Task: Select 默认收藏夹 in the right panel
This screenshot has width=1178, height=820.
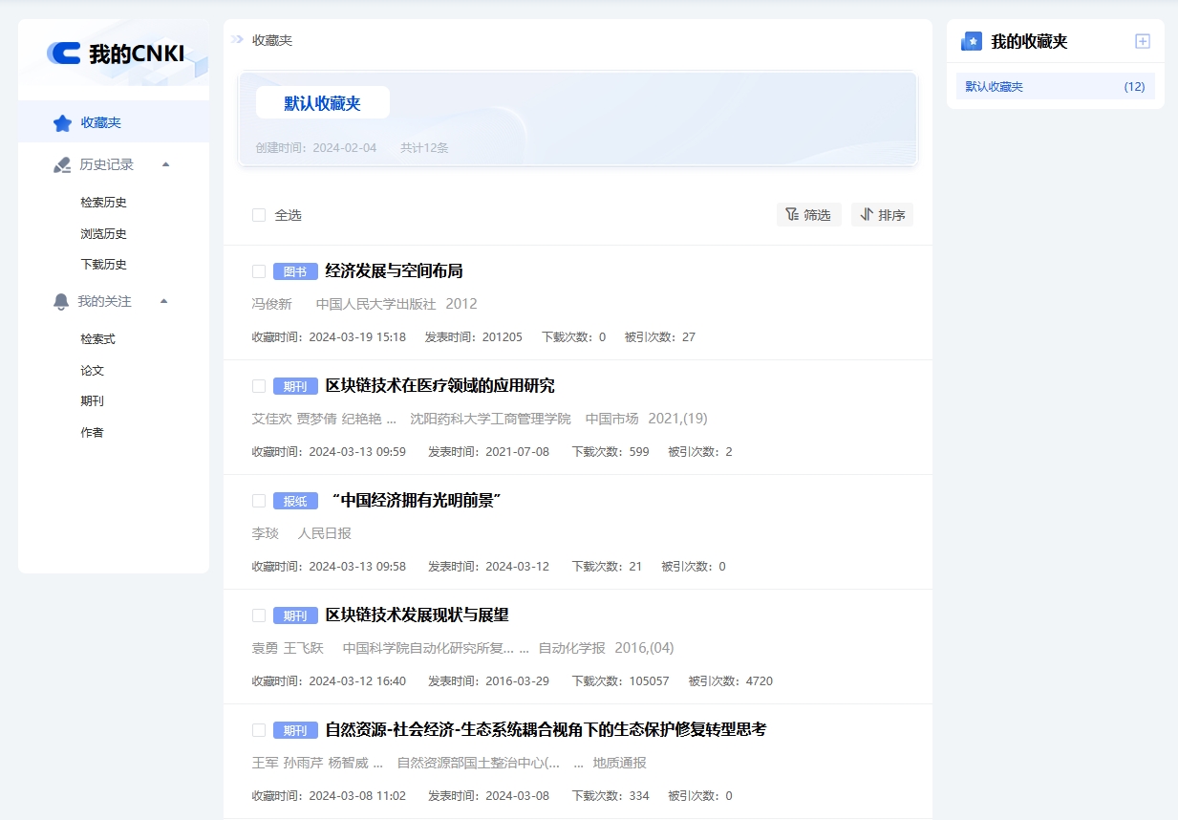Action: 1055,86
